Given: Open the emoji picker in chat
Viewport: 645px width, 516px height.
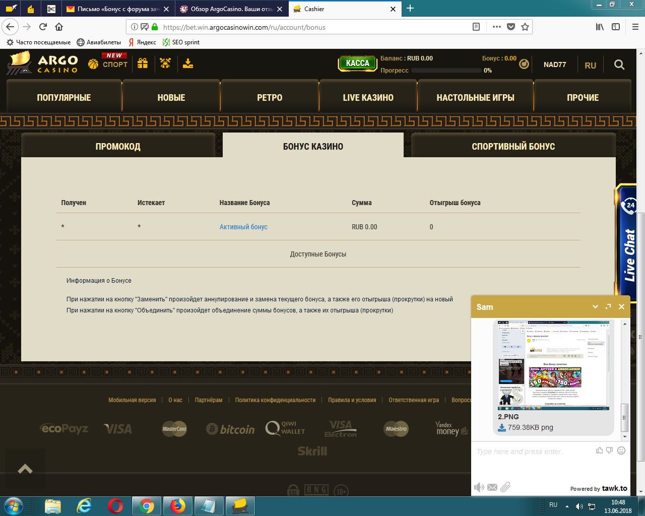Looking at the screenshot, I should click(621, 450).
